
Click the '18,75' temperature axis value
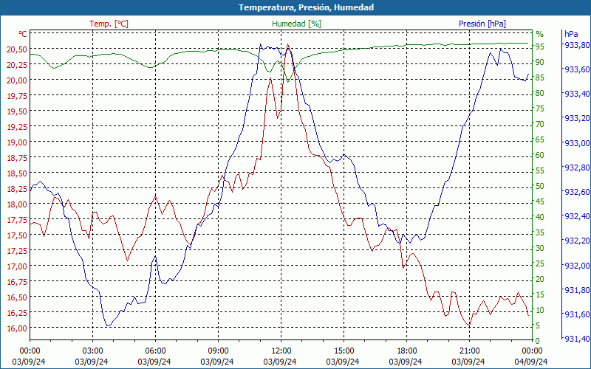pos(17,158)
